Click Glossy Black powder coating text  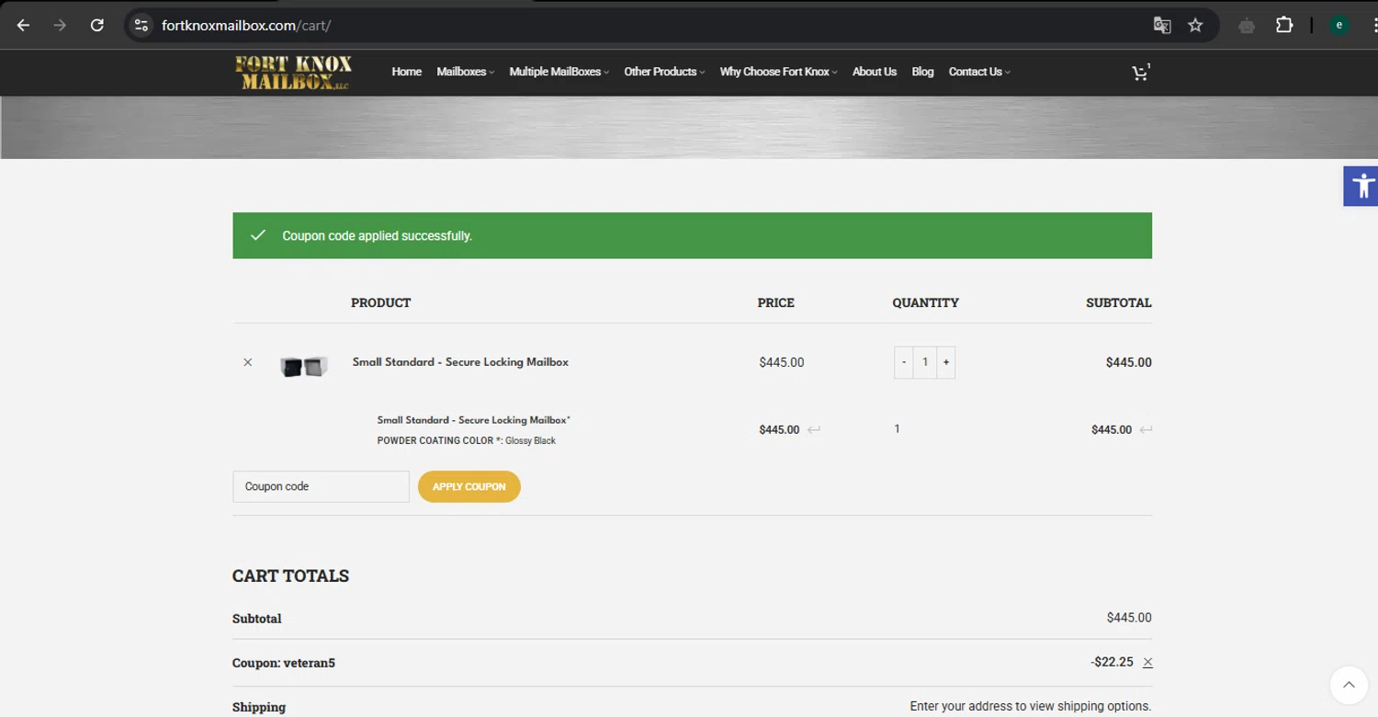pyautogui.click(x=531, y=441)
